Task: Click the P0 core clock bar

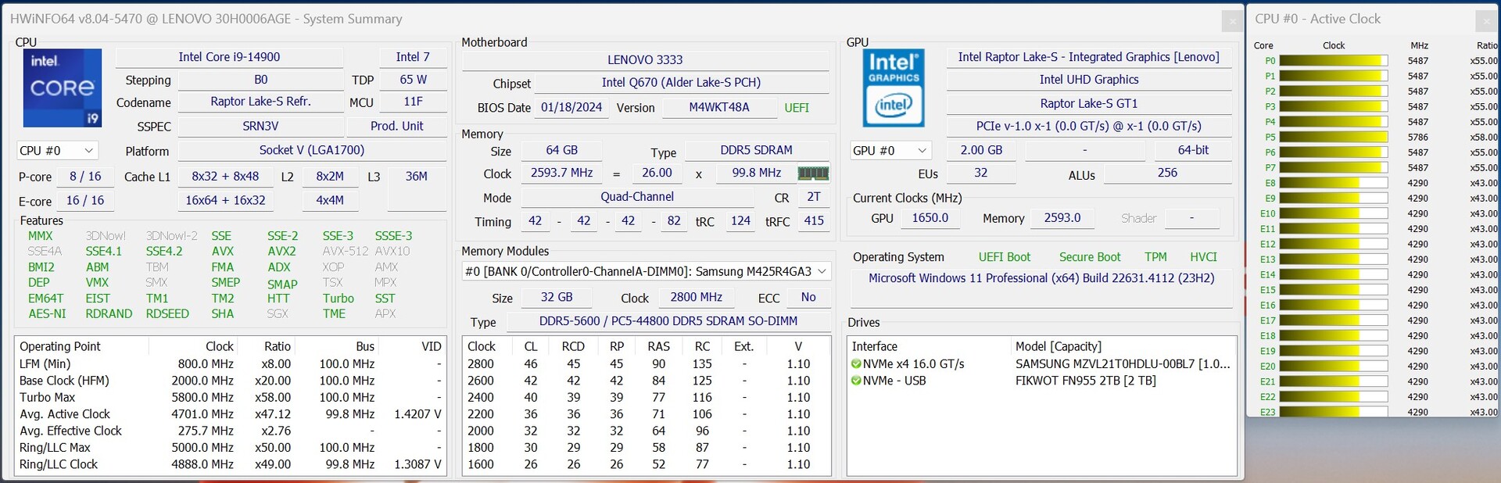Action: [x=1334, y=61]
